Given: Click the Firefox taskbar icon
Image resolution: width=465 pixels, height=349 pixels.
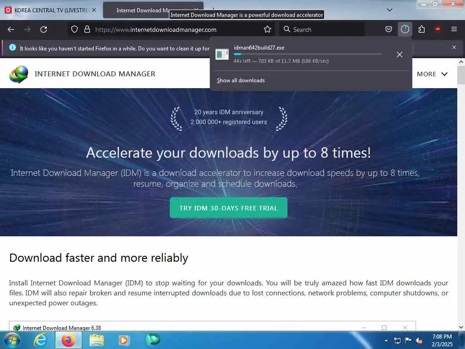Looking at the screenshot, I should pos(69,340).
